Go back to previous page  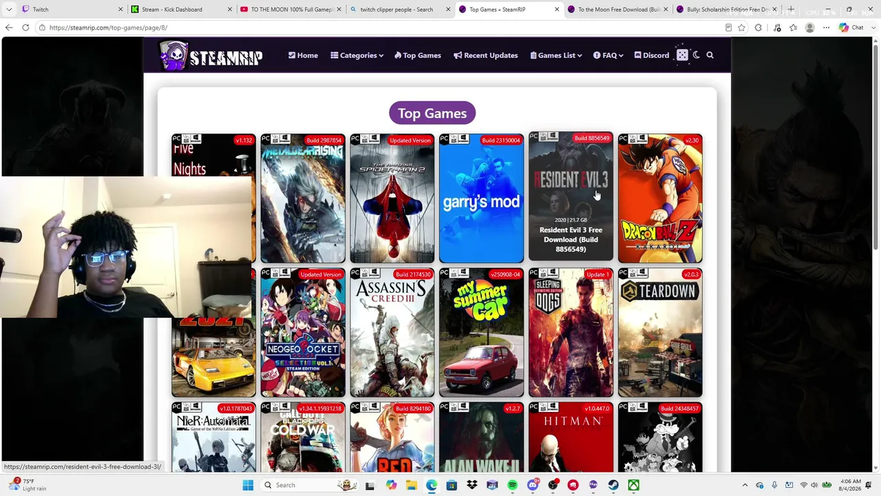(9, 28)
